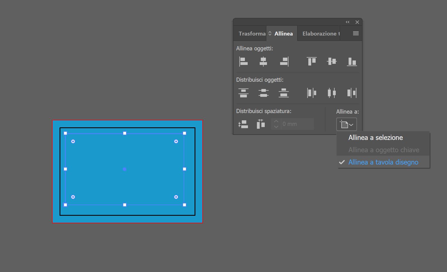Align objects to top edge
Screen dimensions: 447x272
[311, 62]
